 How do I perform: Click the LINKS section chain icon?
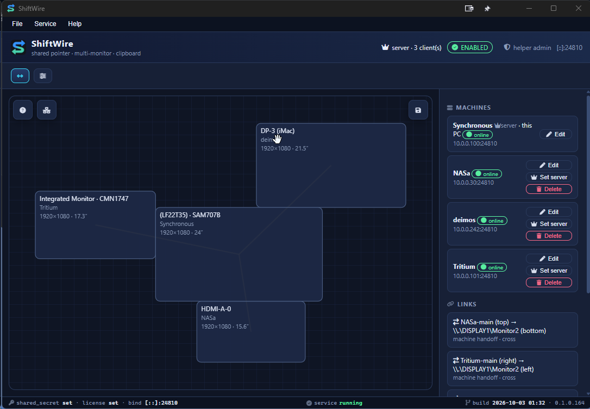[x=450, y=304]
